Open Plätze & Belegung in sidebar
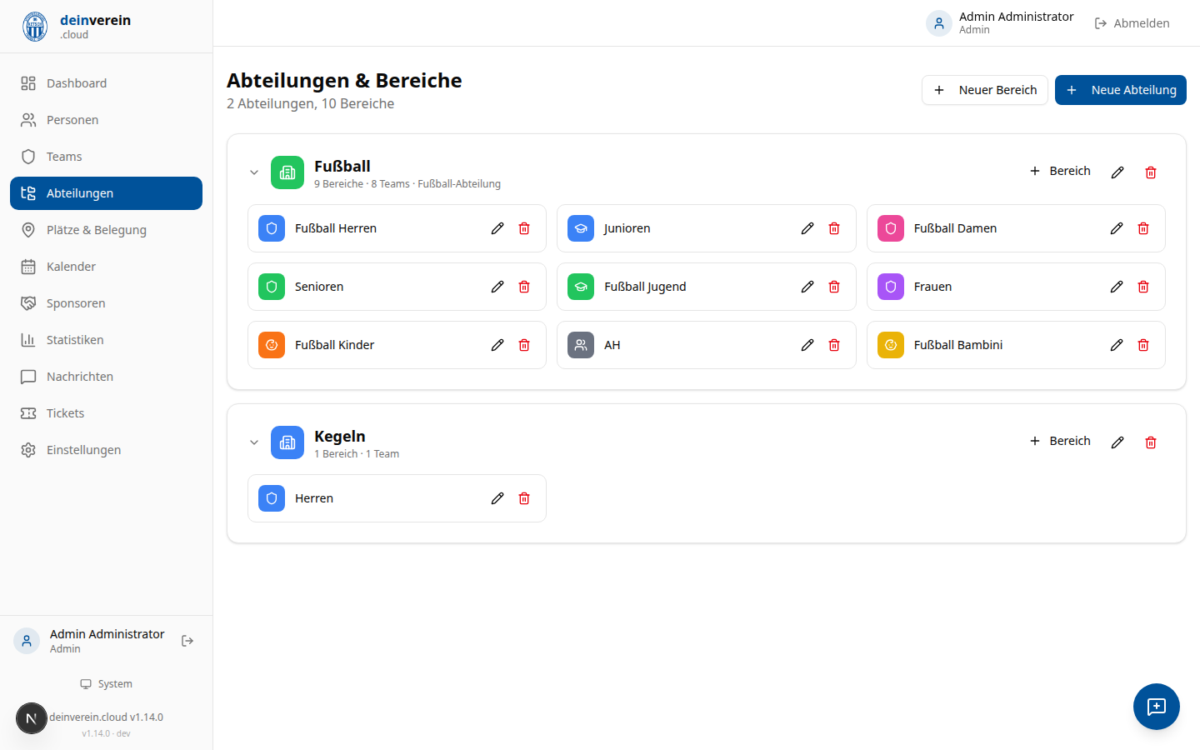 click(97, 230)
